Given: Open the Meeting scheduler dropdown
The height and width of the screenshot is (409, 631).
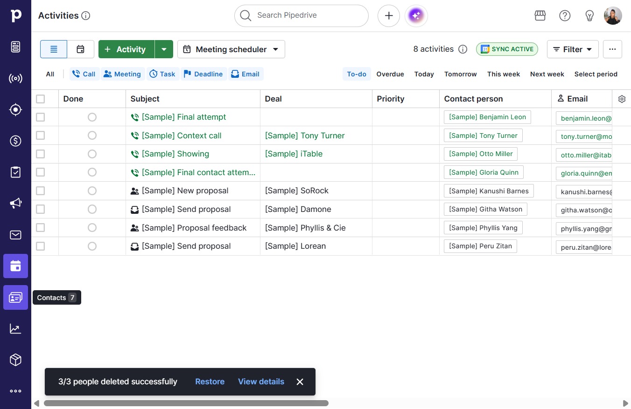Looking at the screenshot, I should [231, 49].
